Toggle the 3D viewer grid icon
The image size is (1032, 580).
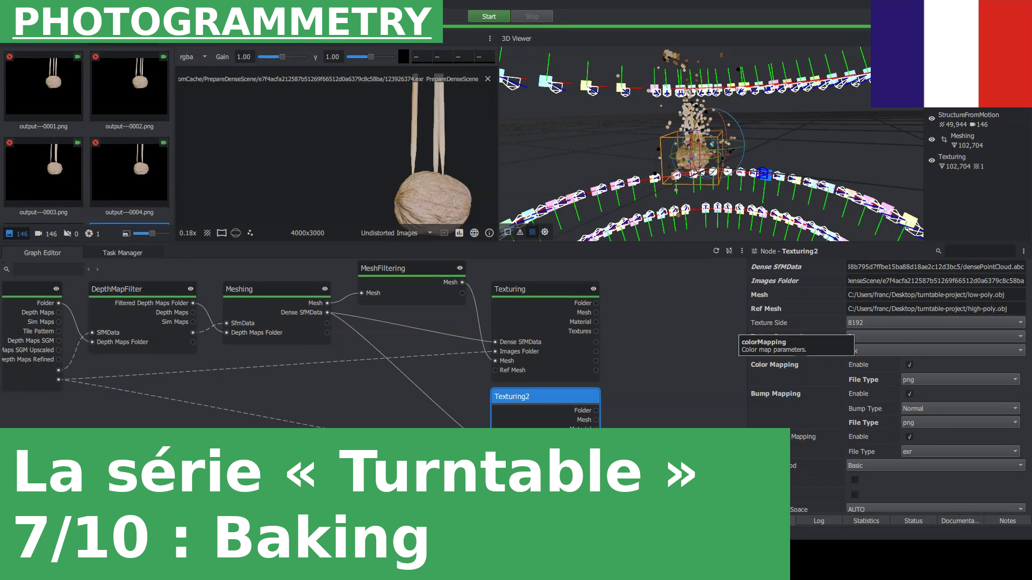click(532, 232)
